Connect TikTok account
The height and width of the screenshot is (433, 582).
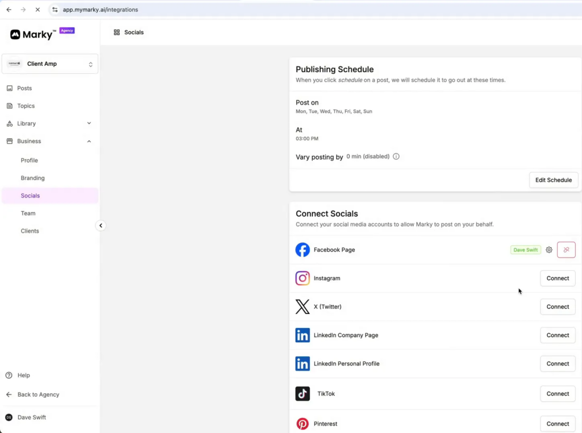pos(558,394)
